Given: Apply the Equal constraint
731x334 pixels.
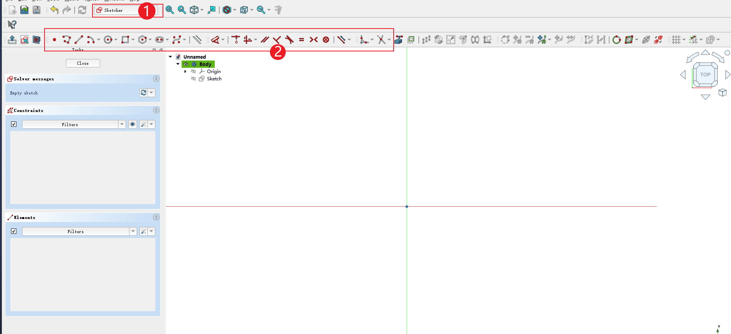Looking at the screenshot, I should tap(302, 40).
